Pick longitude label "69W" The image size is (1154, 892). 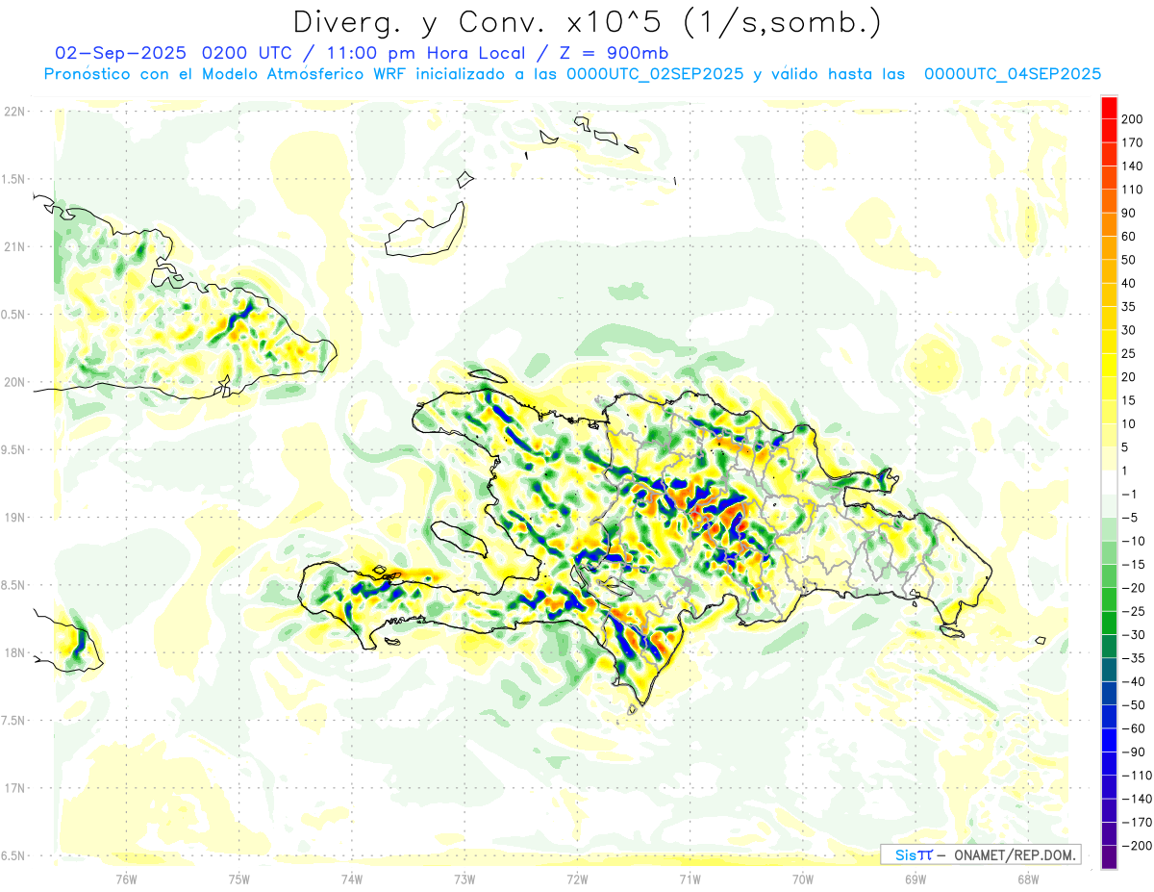(x=916, y=878)
